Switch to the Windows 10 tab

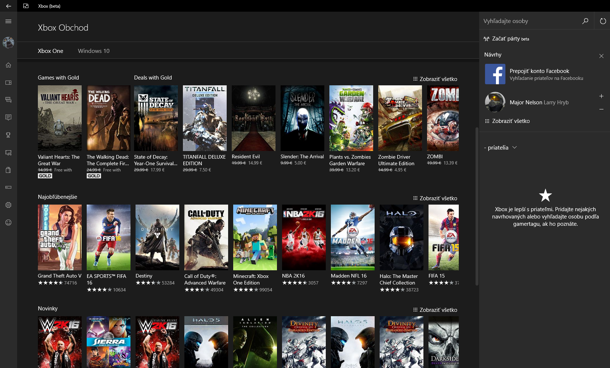[94, 51]
